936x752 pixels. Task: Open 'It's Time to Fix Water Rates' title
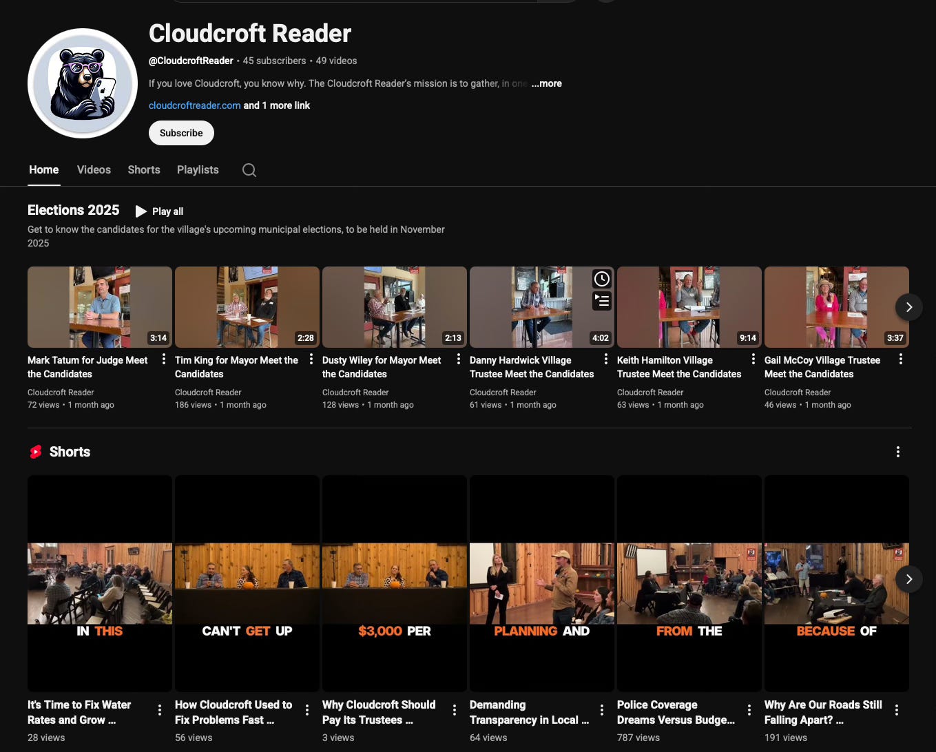click(79, 712)
